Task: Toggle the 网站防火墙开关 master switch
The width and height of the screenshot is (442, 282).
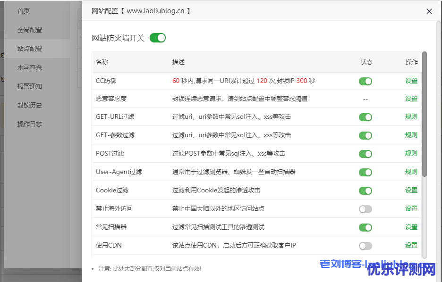Action: point(158,38)
